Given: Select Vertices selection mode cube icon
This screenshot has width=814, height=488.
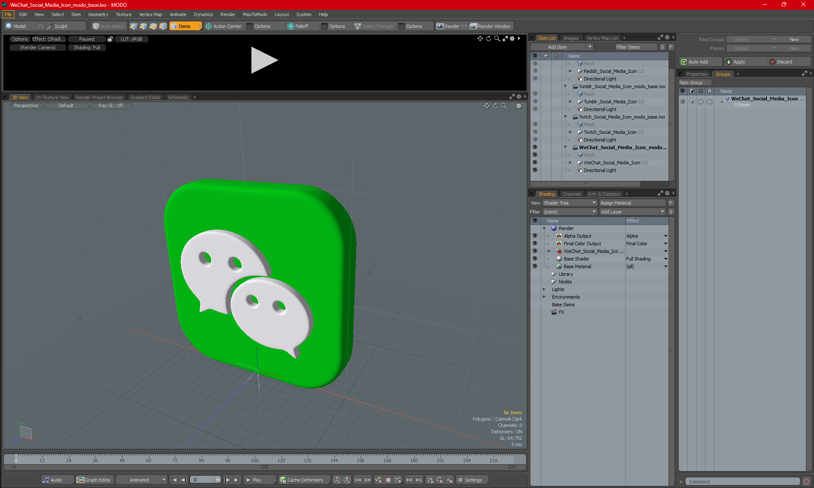Looking at the screenshot, I should [134, 26].
